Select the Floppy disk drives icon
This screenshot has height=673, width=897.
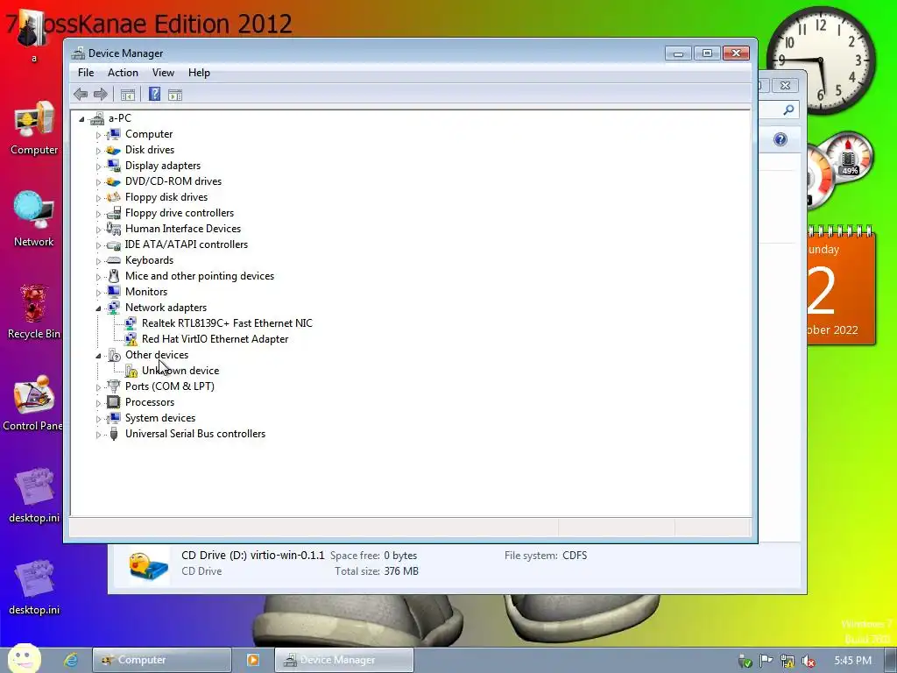[114, 197]
